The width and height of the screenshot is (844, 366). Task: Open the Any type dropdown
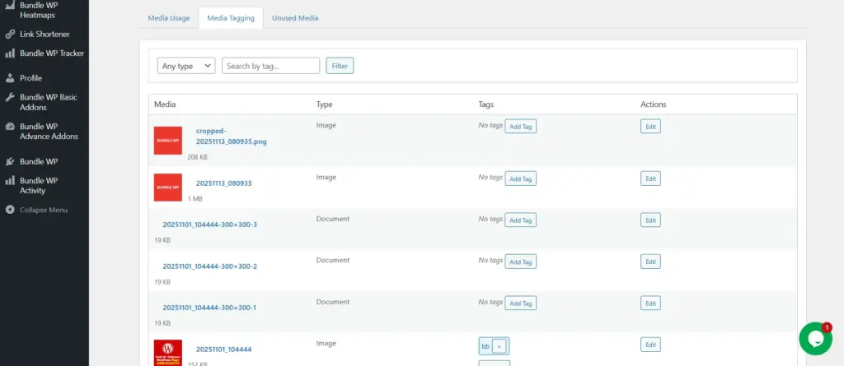tap(186, 66)
